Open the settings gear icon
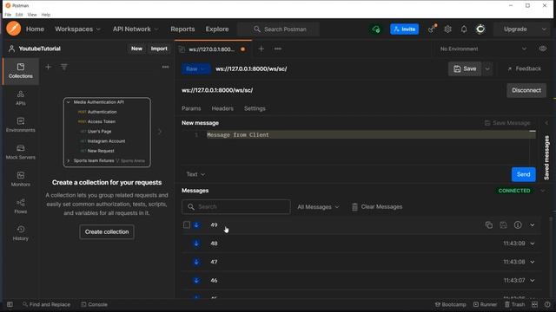 [448, 29]
